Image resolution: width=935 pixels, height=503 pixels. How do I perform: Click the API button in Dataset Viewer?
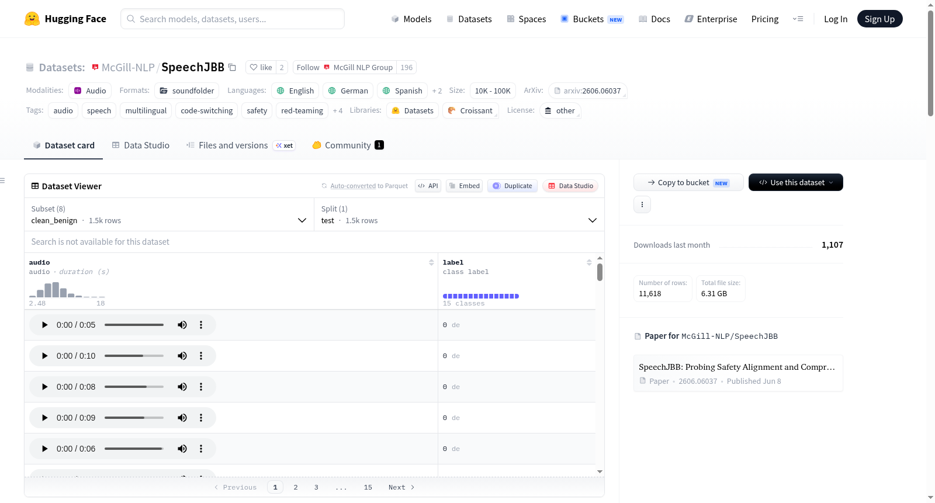coord(428,186)
